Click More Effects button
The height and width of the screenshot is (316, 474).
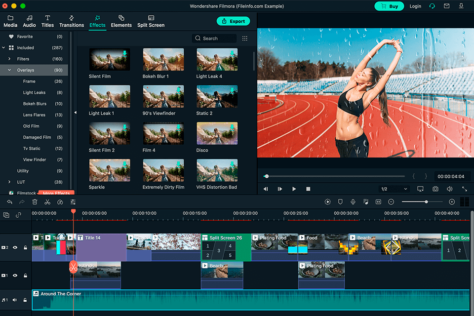coord(56,193)
